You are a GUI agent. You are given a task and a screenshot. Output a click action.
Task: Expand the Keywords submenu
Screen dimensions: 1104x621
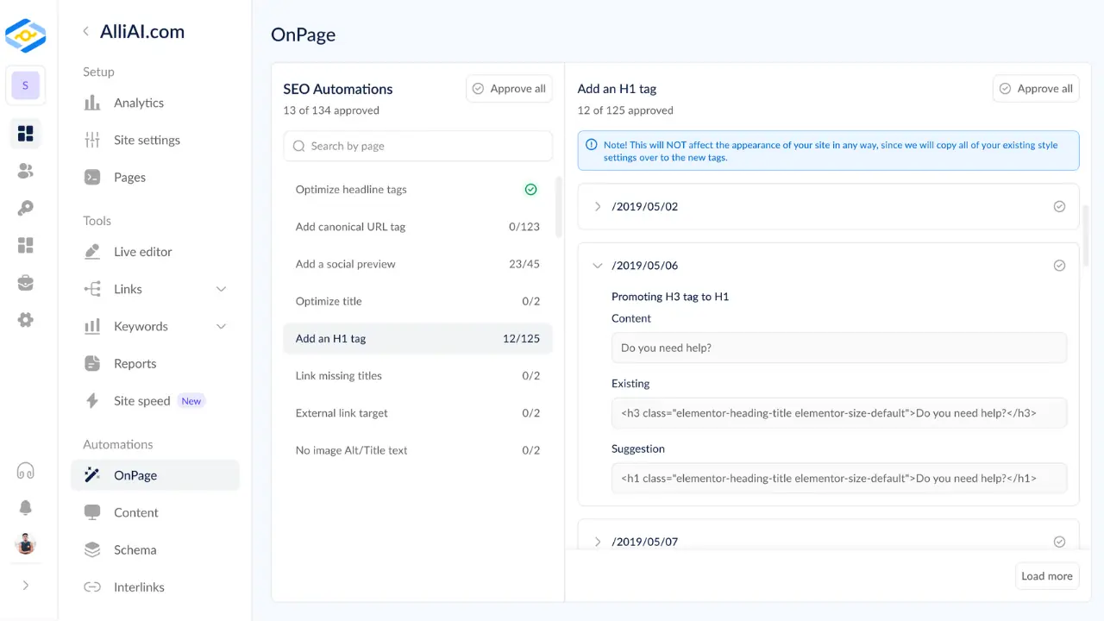[221, 327]
